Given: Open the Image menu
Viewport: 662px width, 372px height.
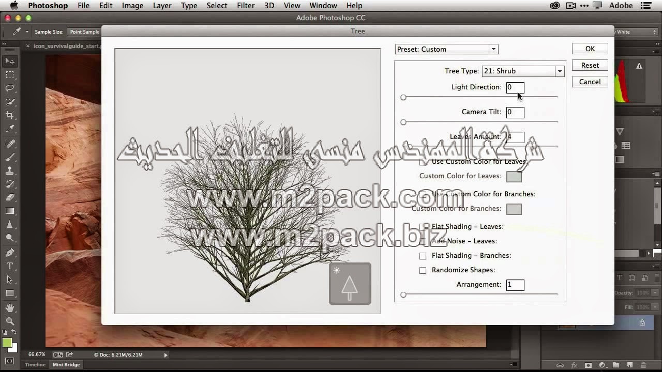Looking at the screenshot, I should coord(132,6).
